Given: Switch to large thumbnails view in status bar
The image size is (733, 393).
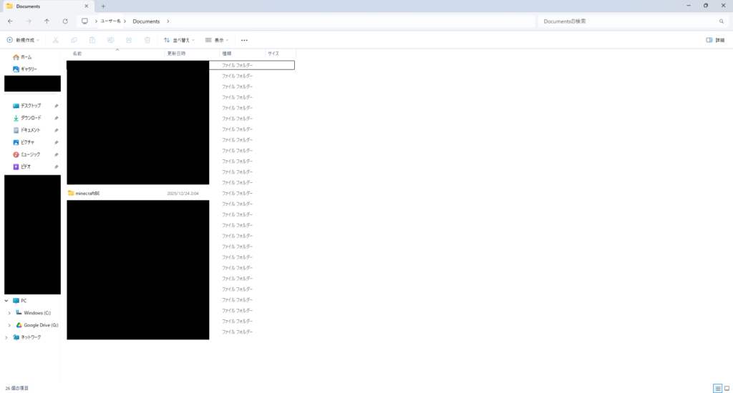Looking at the screenshot, I should click(x=727, y=388).
